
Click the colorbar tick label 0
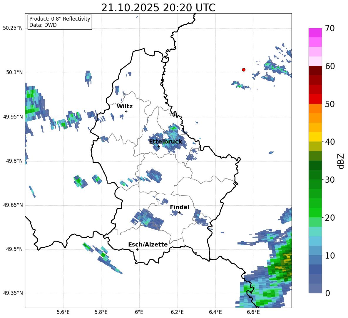[x=327, y=293]
